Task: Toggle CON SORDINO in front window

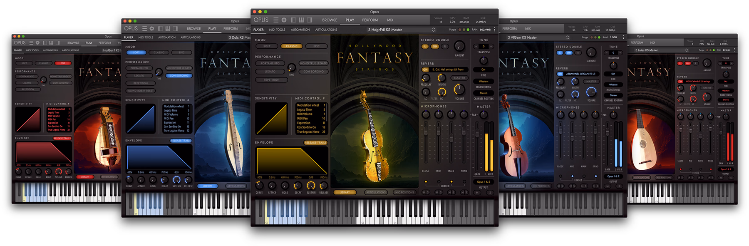Action: [313, 72]
